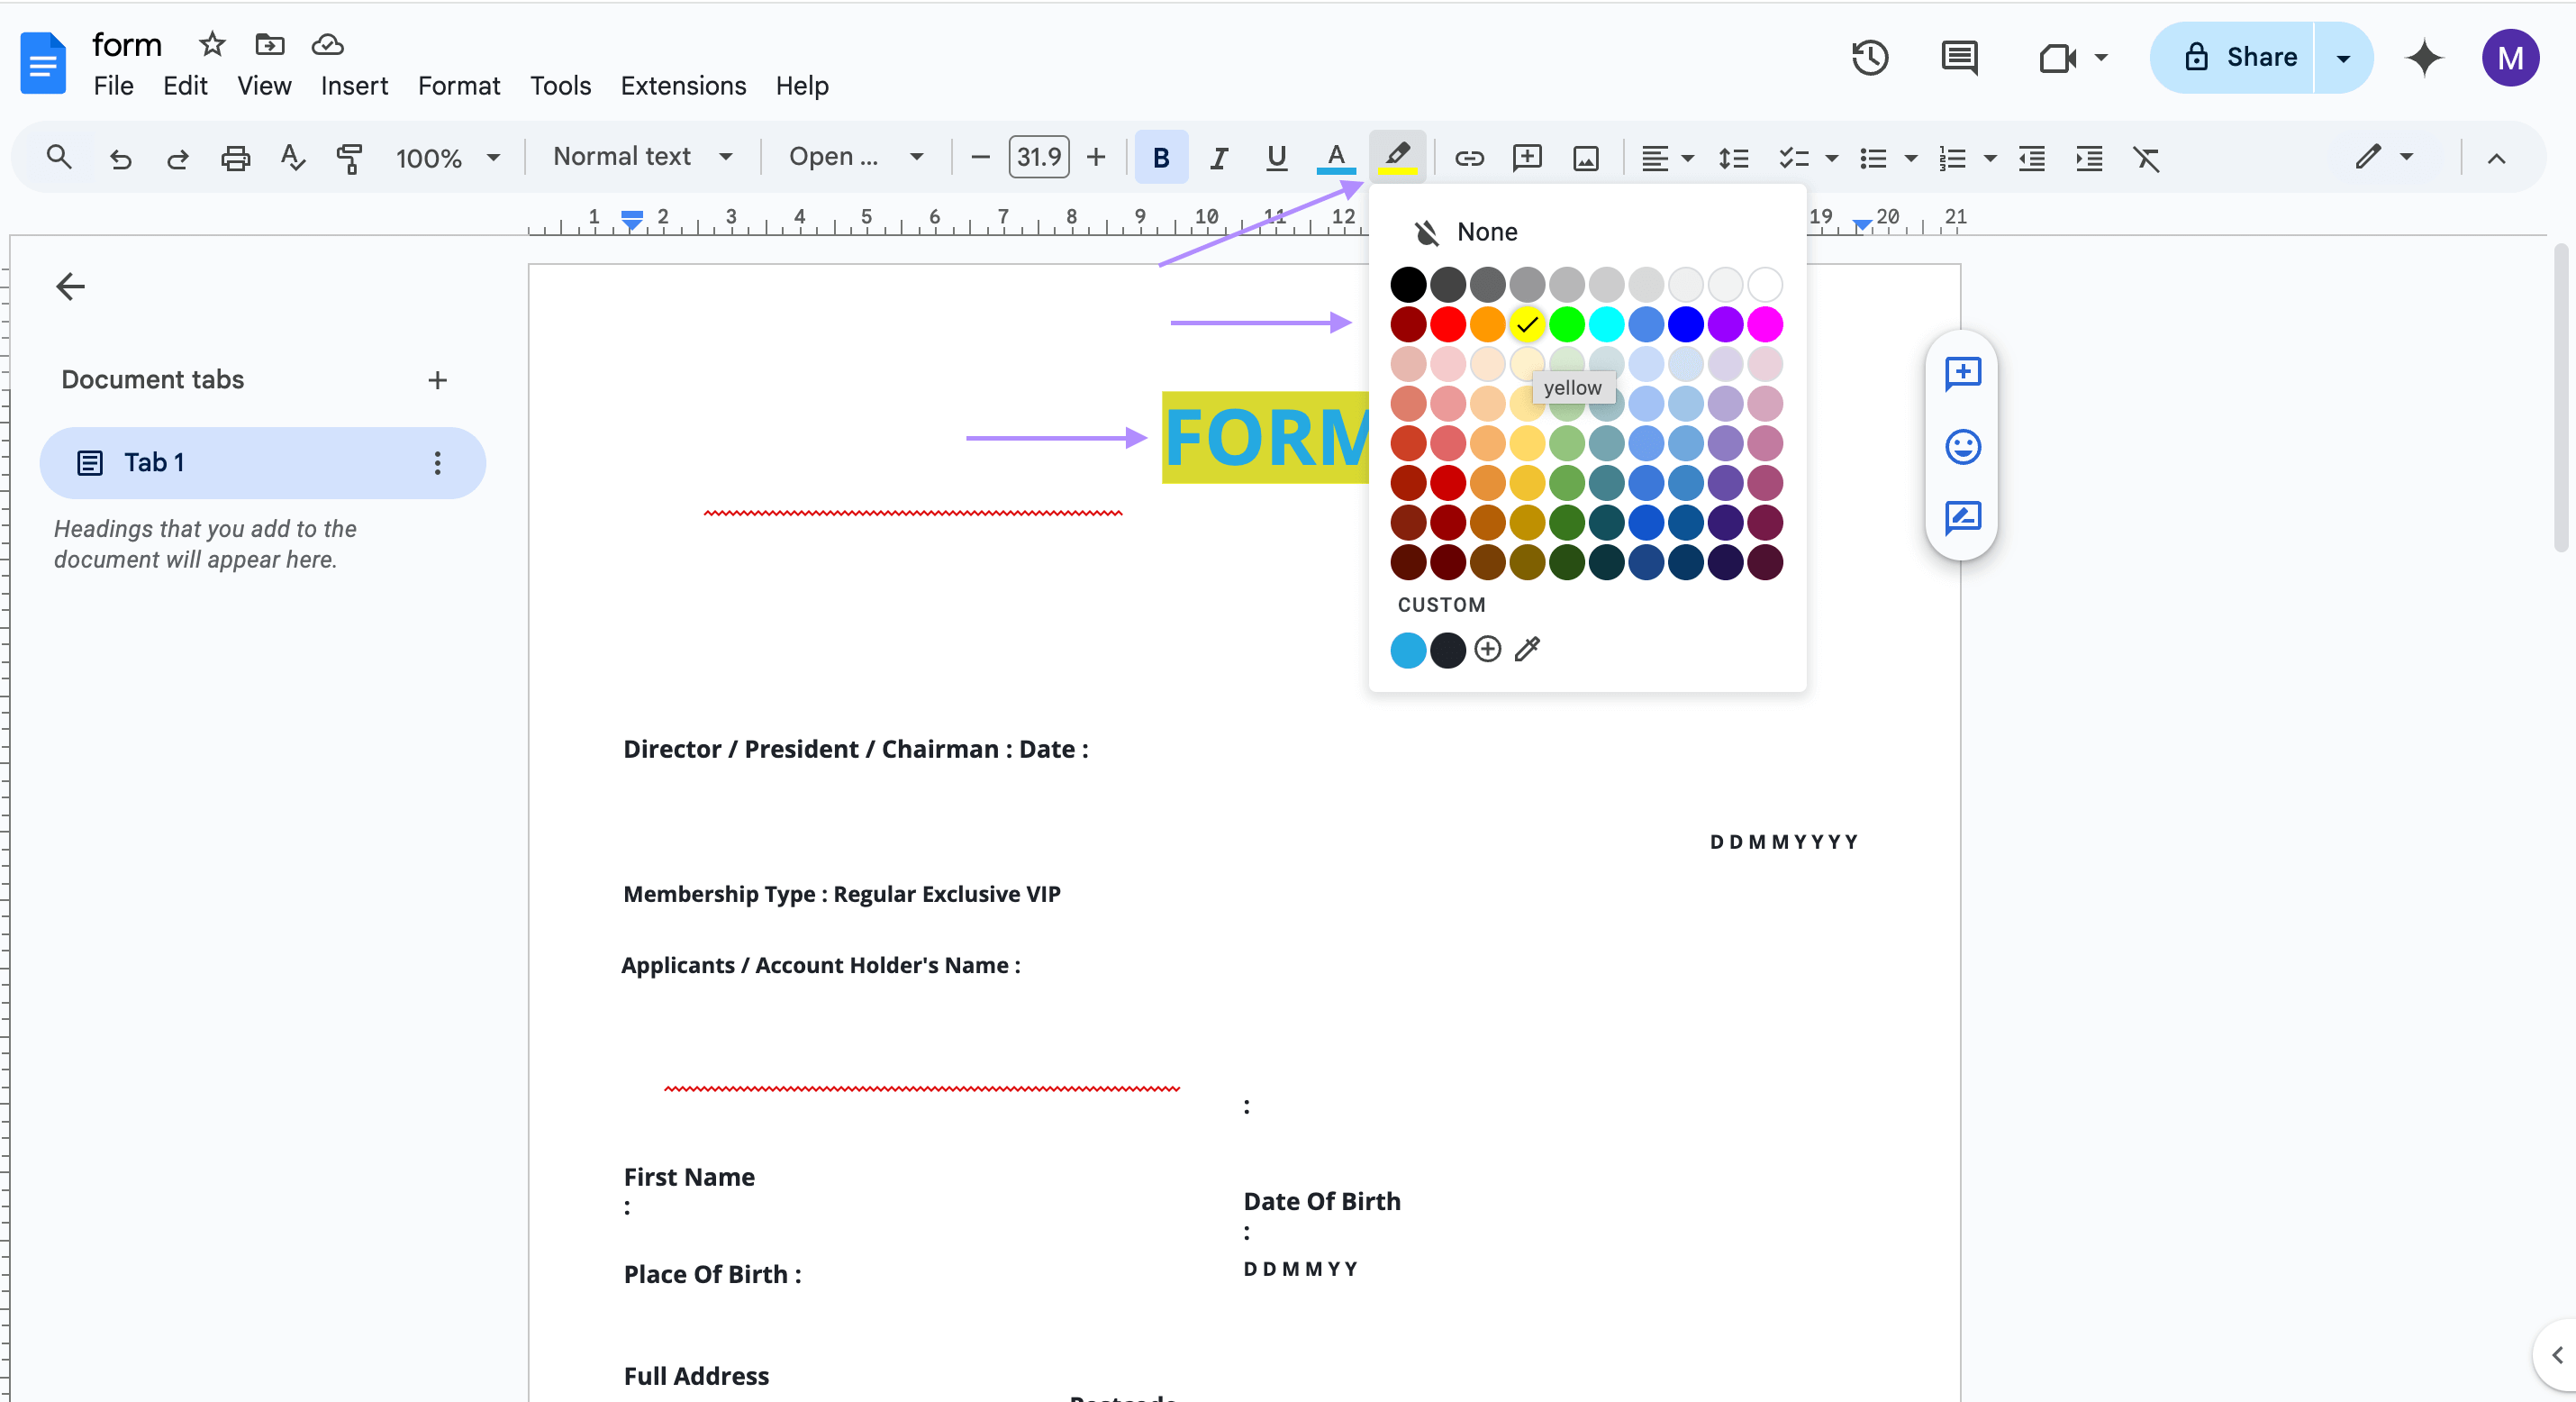Click suggest edits icon in side panel
The width and height of the screenshot is (2576, 1402).
[x=1962, y=517]
